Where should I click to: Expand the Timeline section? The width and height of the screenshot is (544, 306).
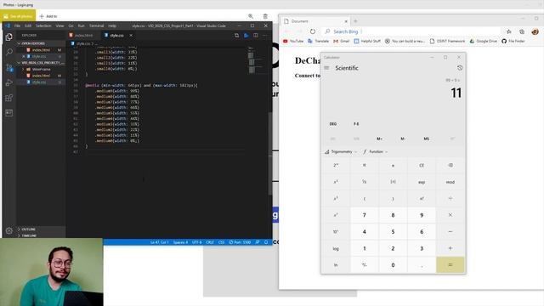pyautogui.click(x=29, y=235)
